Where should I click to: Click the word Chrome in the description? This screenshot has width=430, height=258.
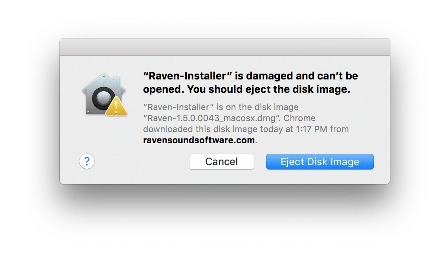[x=300, y=118]
